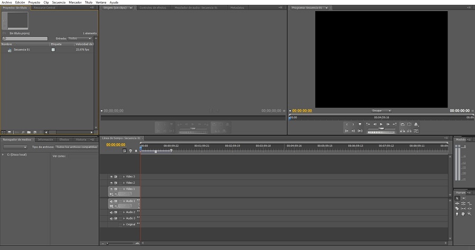Select the Slip tool
Screen dimensions: 475x250
[x=463, y=208]
